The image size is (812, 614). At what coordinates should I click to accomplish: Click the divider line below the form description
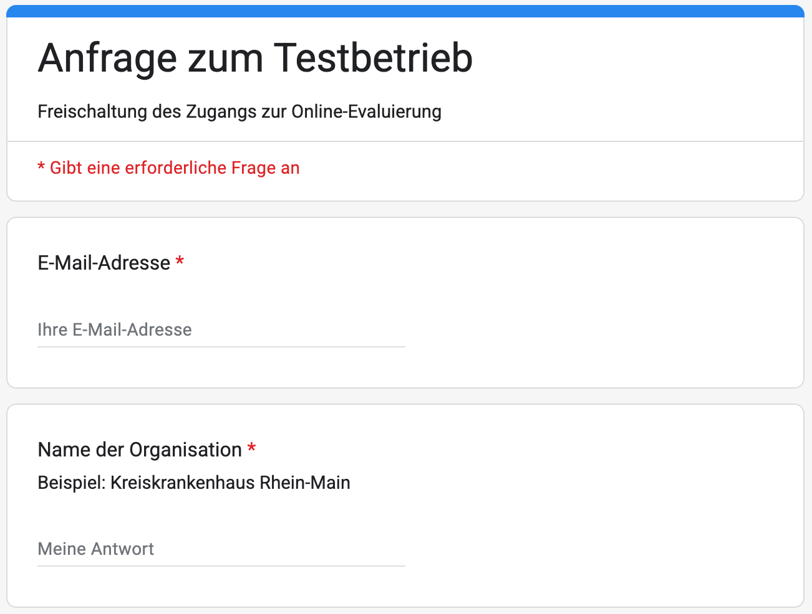point(405,141)
